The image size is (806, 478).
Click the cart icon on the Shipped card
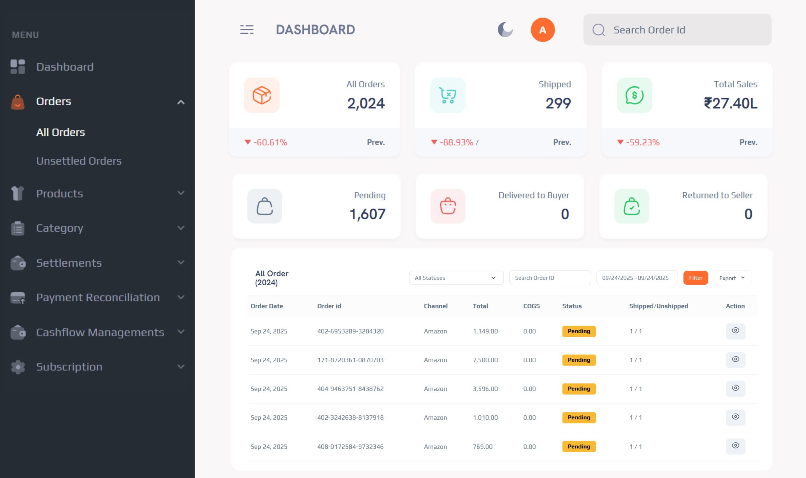[448, 95]
